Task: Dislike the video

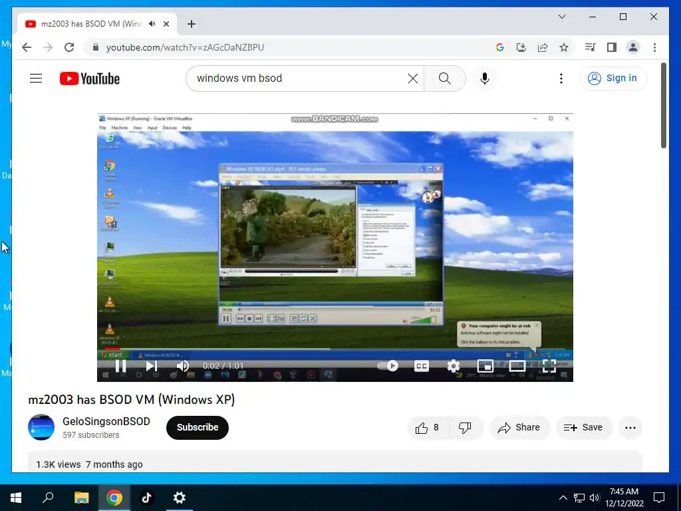Action: click(465, 428)
